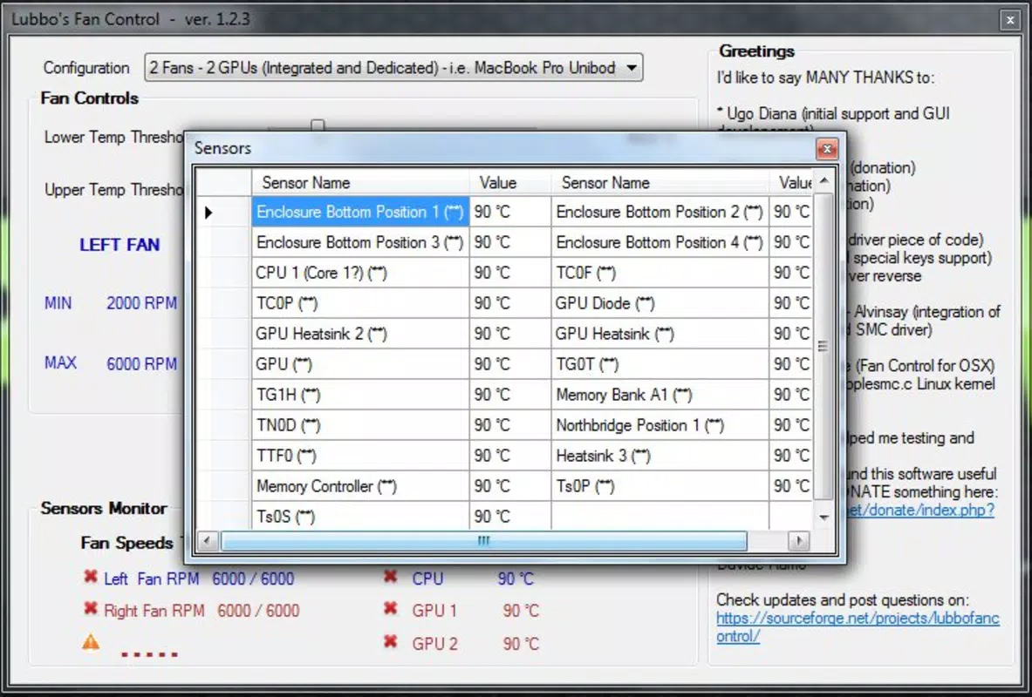Click the first Value column header
The width and height of the screenshot is (1032, 697).
pyautogui.click(x=510, y=182)
